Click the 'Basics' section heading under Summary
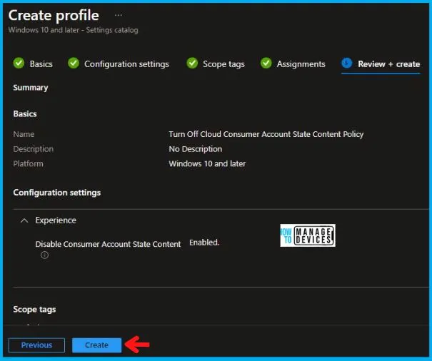 tap(25, 114)
